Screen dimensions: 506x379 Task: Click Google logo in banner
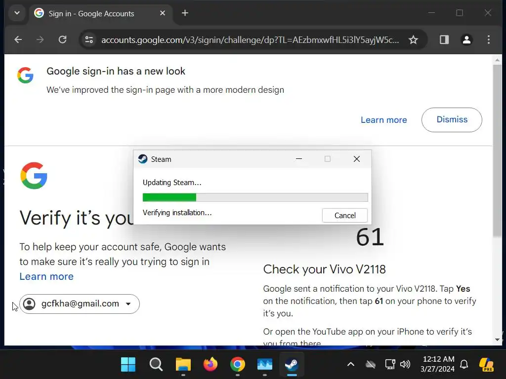click(x=25, y=75)
